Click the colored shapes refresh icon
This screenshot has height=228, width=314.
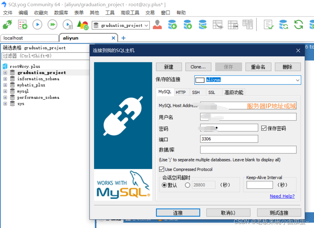click(x=83, y=25)
